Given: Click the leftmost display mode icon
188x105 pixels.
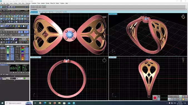Looking at the screenshot, I should pyautogui.click(x=1, y=26).
